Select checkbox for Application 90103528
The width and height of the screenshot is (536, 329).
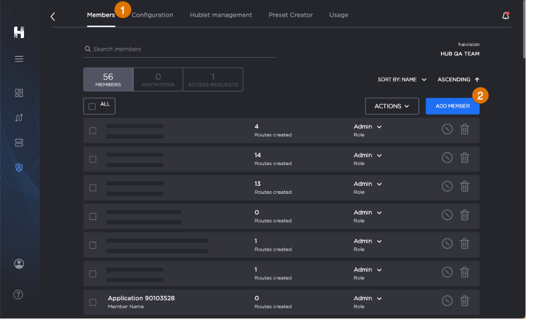tap(93, 302)
